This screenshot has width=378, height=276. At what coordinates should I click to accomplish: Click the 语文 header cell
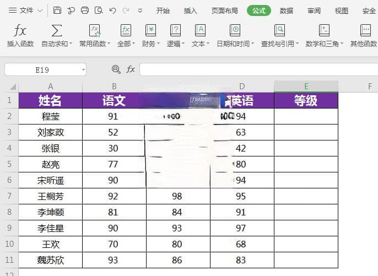pos(114,100)
